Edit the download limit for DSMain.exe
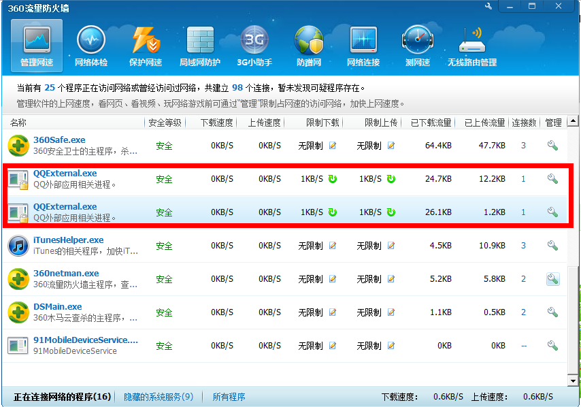This screenshot has width=581, height=407. 333,312
